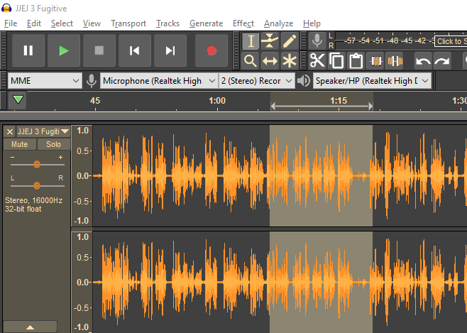Click the Cut scissors icon
This screenshot has height=333, width=467.
[x=317, y=61]
